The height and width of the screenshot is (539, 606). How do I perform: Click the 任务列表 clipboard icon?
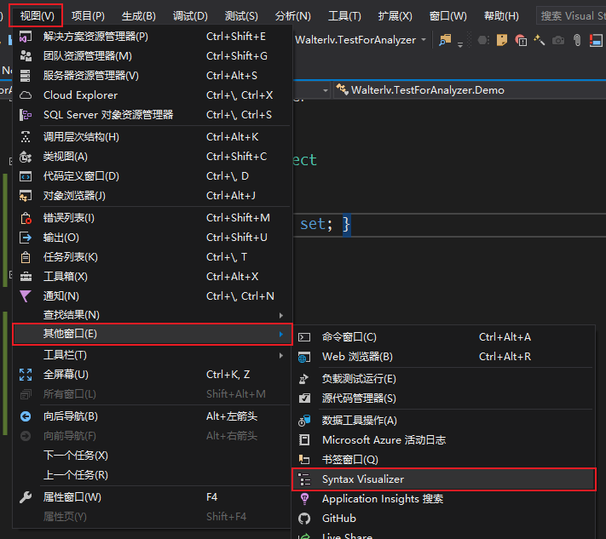(26, 257)
